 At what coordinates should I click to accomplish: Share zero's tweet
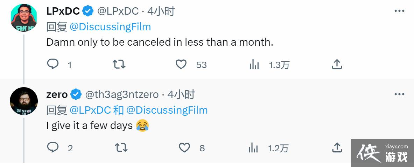tap(337, 147)
